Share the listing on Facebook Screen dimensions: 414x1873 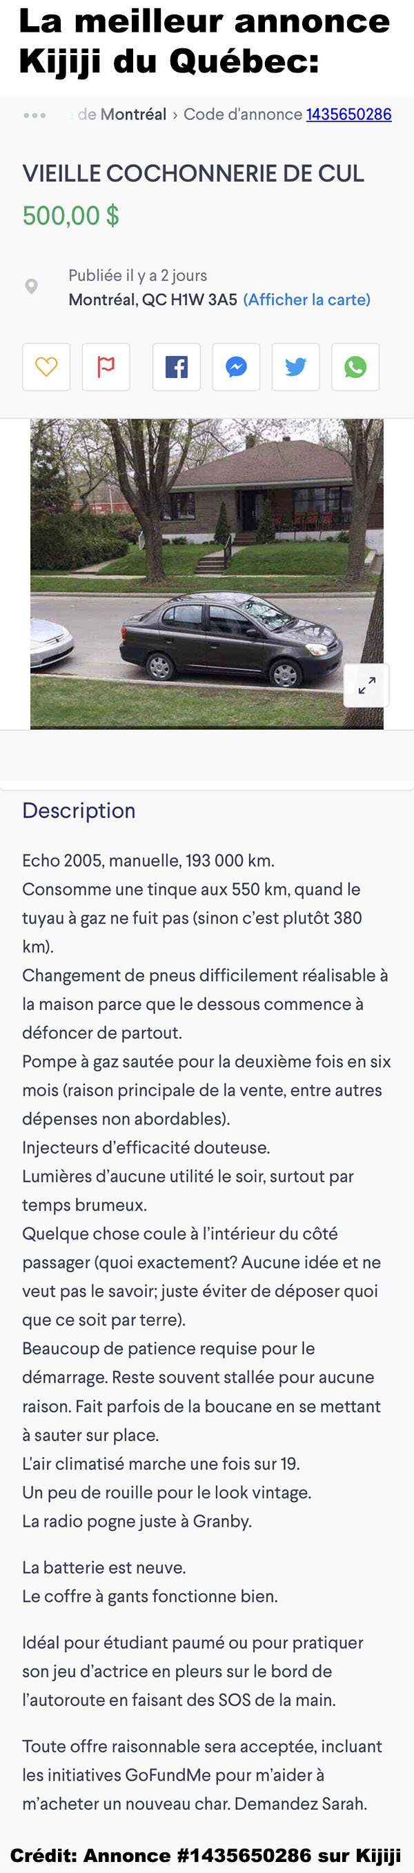click(176, 366)
